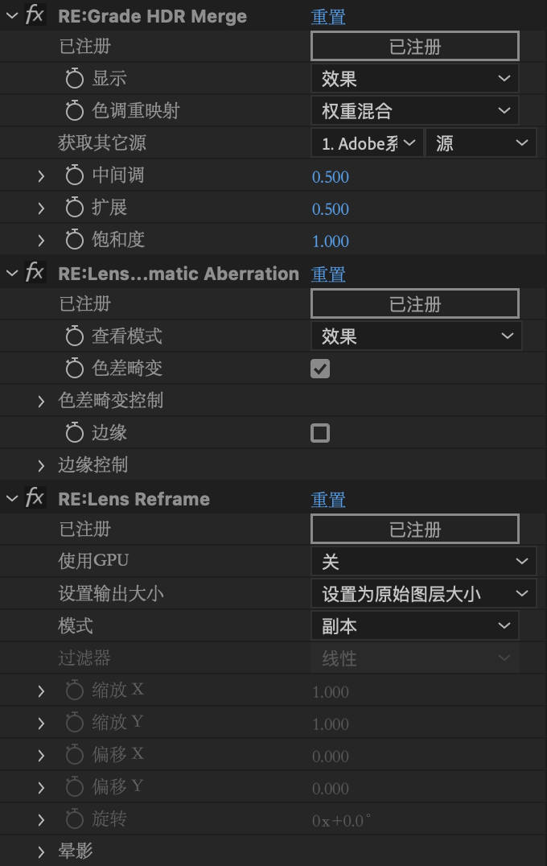Click the fx icon beside RE:Lens Reframe

[35, 498]
